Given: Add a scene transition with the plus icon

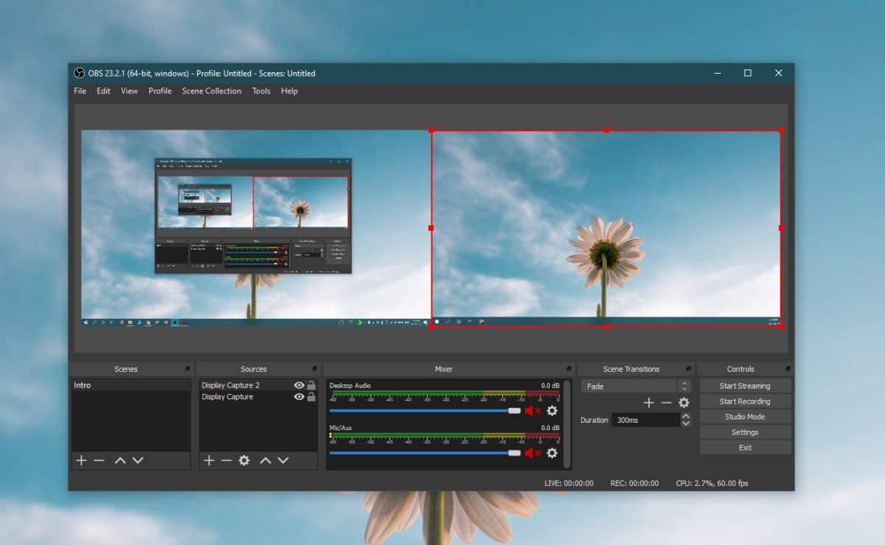Looking at the screenshot, I should point(649,403).
